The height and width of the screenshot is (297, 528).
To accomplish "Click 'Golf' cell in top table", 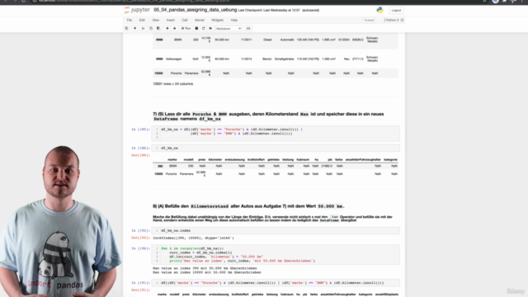I will tap(196, 59).
